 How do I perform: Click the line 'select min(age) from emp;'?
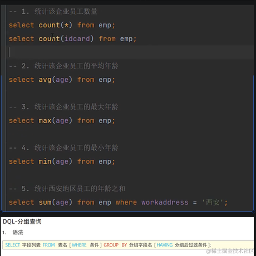click(62, 161)
